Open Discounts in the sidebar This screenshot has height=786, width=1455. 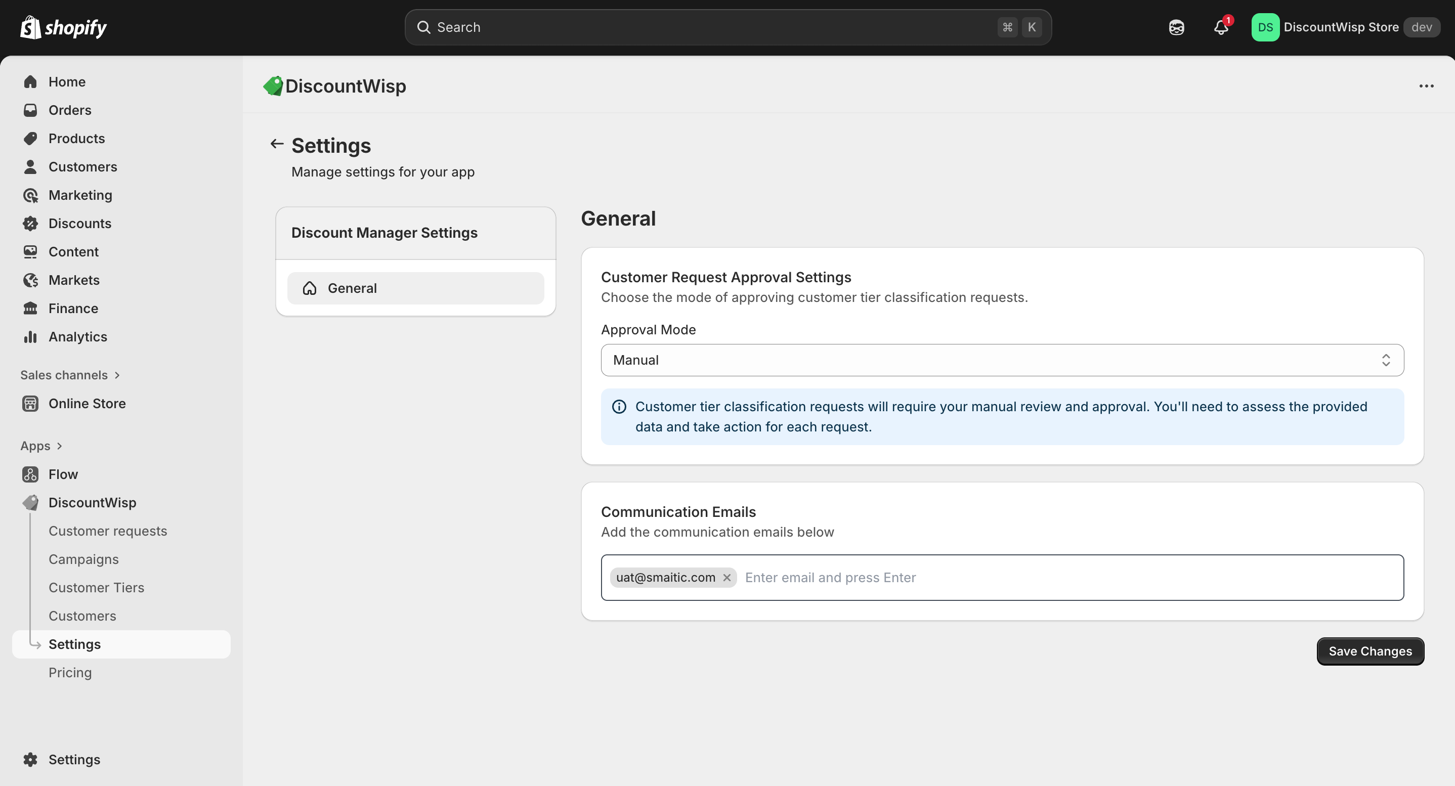coord(79,224)
